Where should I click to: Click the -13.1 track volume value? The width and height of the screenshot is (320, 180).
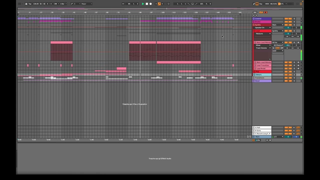288,45
